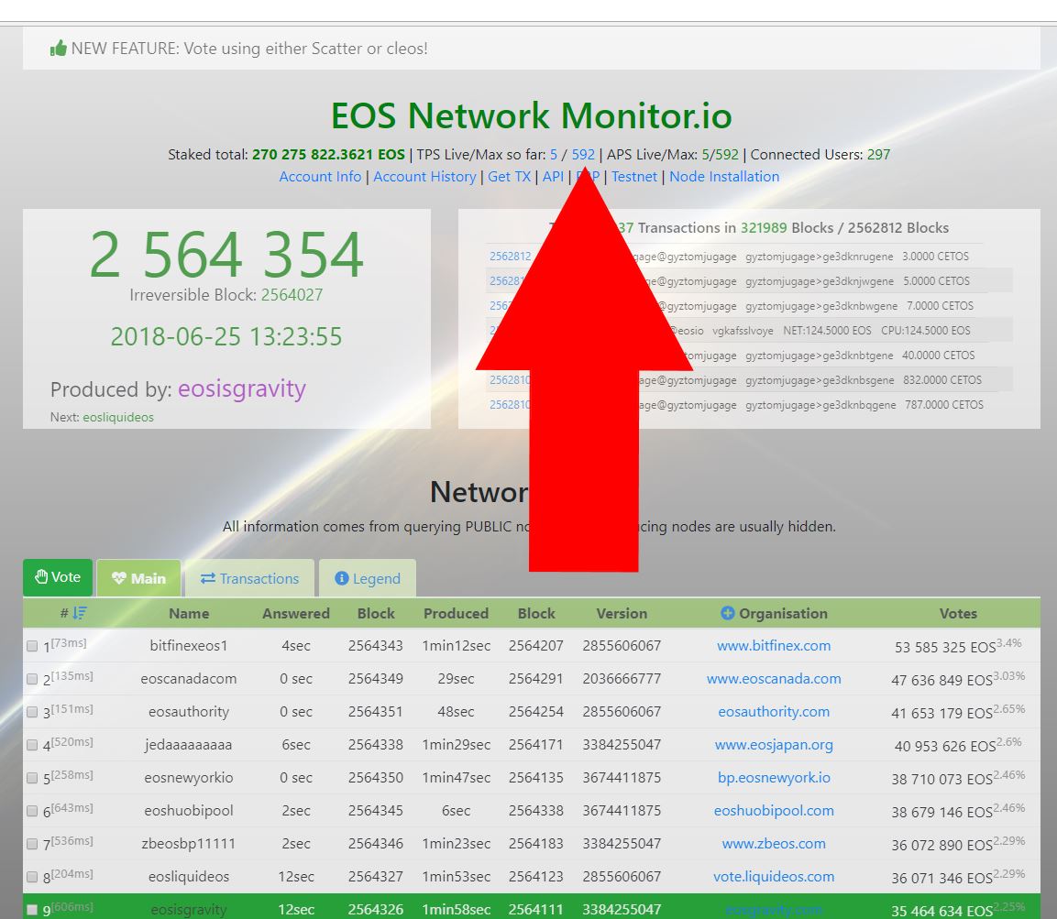This screenshot has height=919, width=1057.
Task: Click the eosisgravity producer name
Action: coord(242,388)
